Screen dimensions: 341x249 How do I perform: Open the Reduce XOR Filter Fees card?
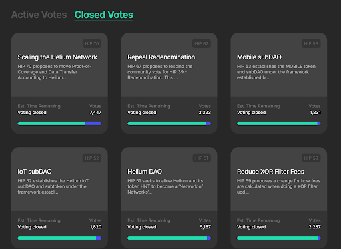(x=279, y=198)
